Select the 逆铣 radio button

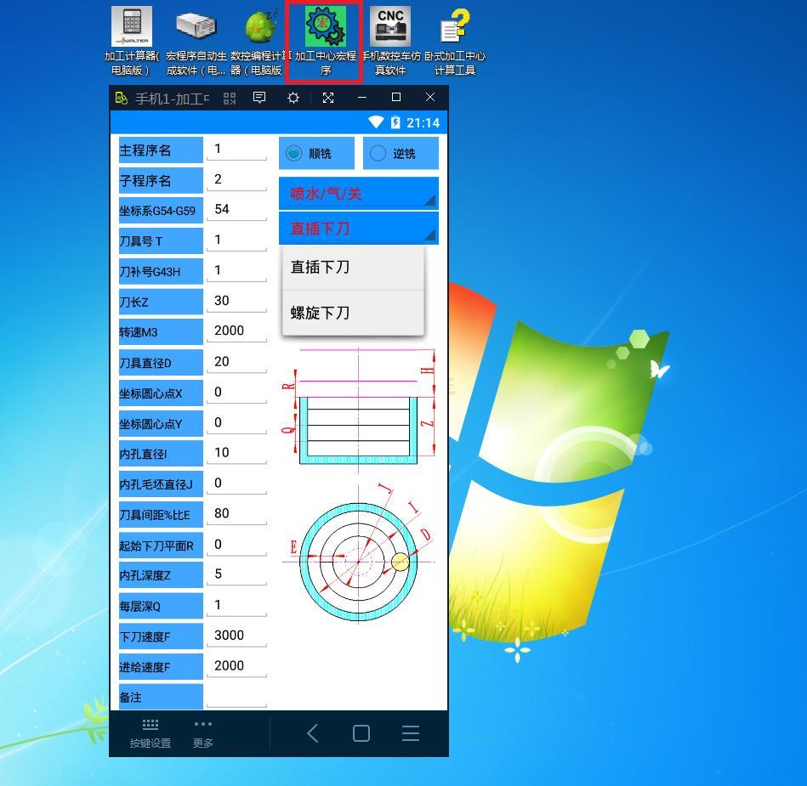click(401, 153)
